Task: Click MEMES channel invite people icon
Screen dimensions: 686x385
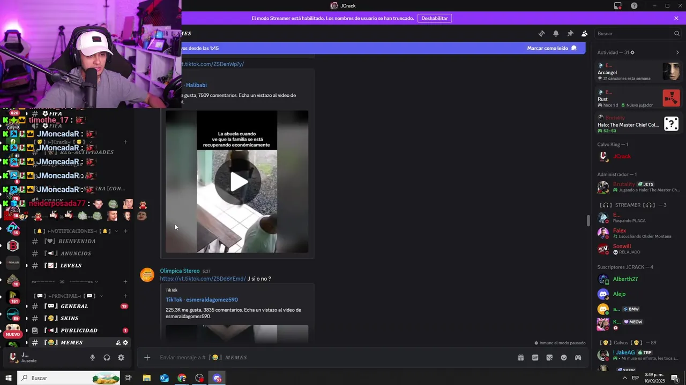Action: [x=118, y=343]
